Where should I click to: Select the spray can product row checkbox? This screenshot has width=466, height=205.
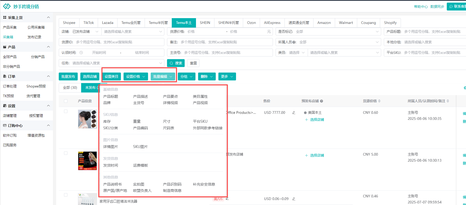click(66, 153)
